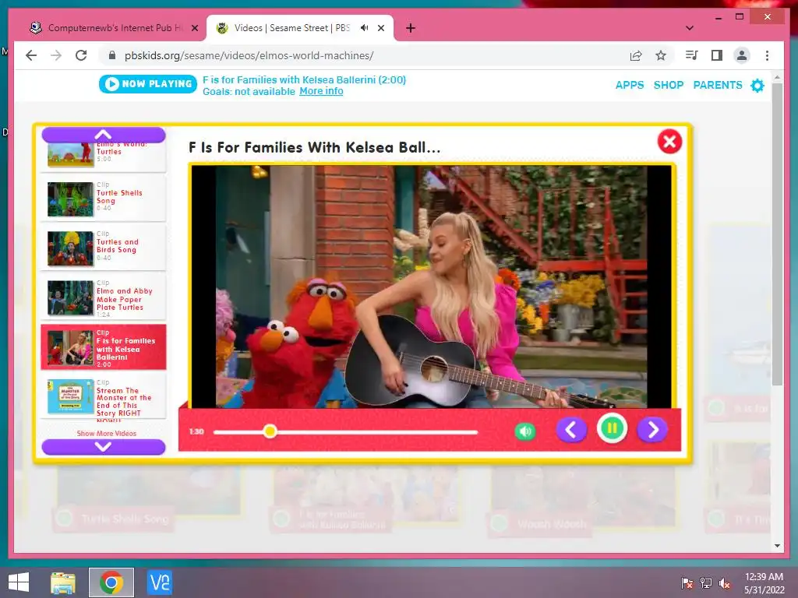Pause the video with the green button
This screenshot has width=798, height=598.
[612, 429]
